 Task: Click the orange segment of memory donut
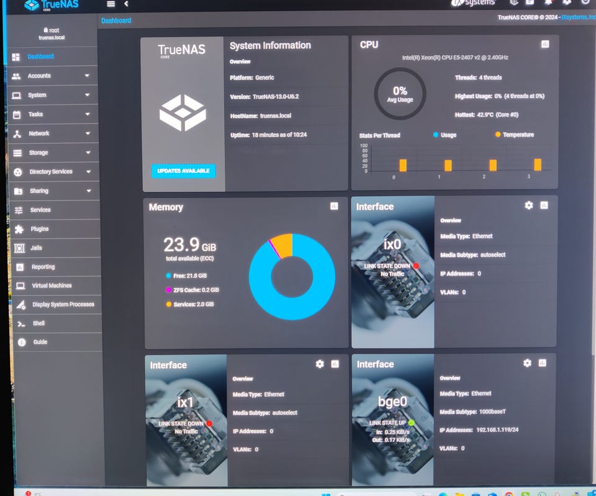(x=283, y=245)
